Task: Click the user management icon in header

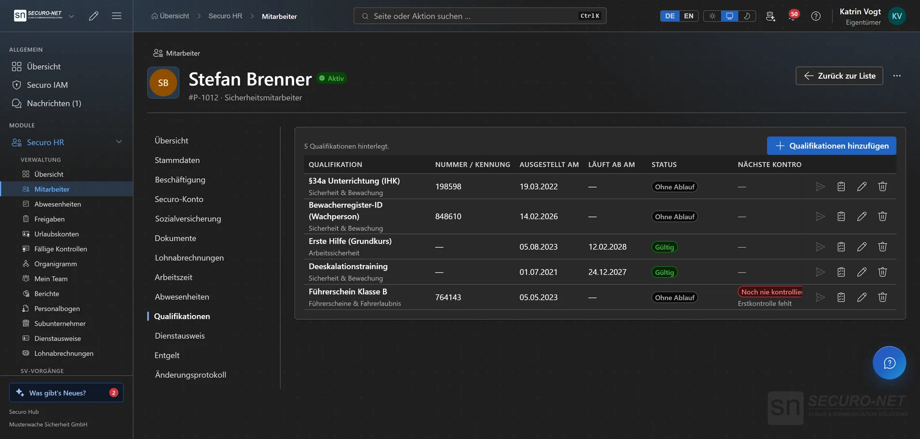Action: [x=770, y=16]
